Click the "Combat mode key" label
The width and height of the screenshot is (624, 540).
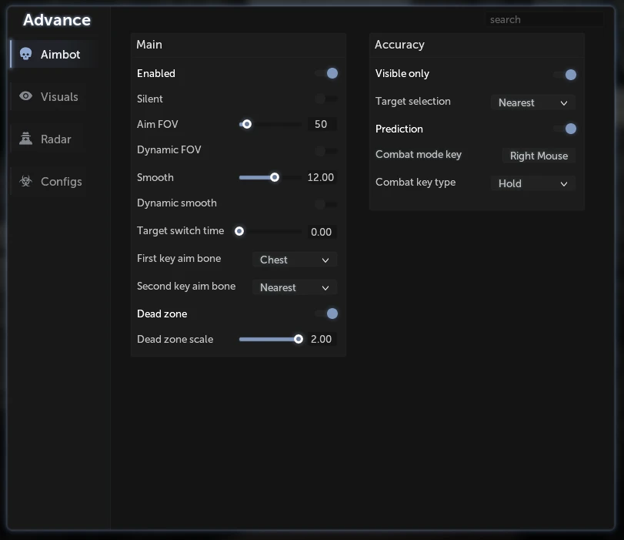click(419, 155)
